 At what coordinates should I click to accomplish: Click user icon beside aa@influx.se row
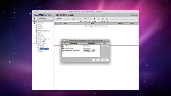[x=63, y=46]
